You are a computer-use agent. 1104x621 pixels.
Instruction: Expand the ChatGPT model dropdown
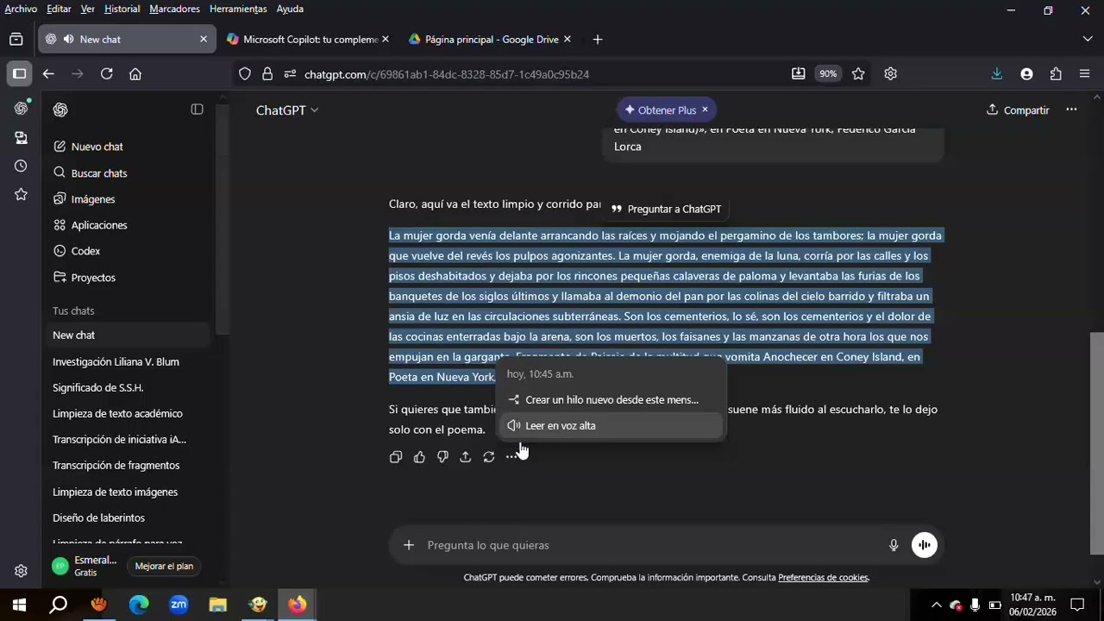click(x=287, y=110)
